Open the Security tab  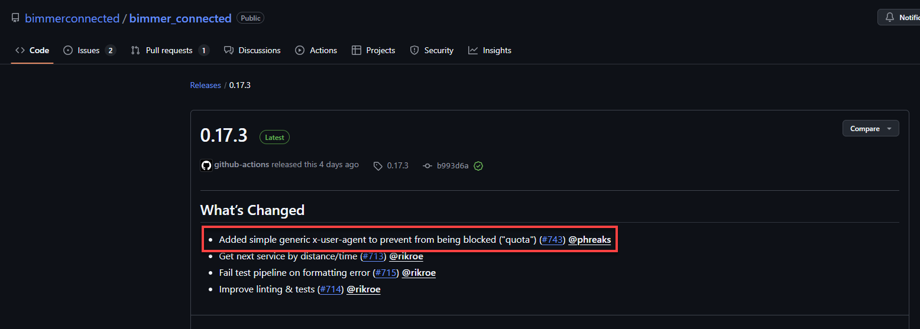pyautogui.click(x=432, y=50)
